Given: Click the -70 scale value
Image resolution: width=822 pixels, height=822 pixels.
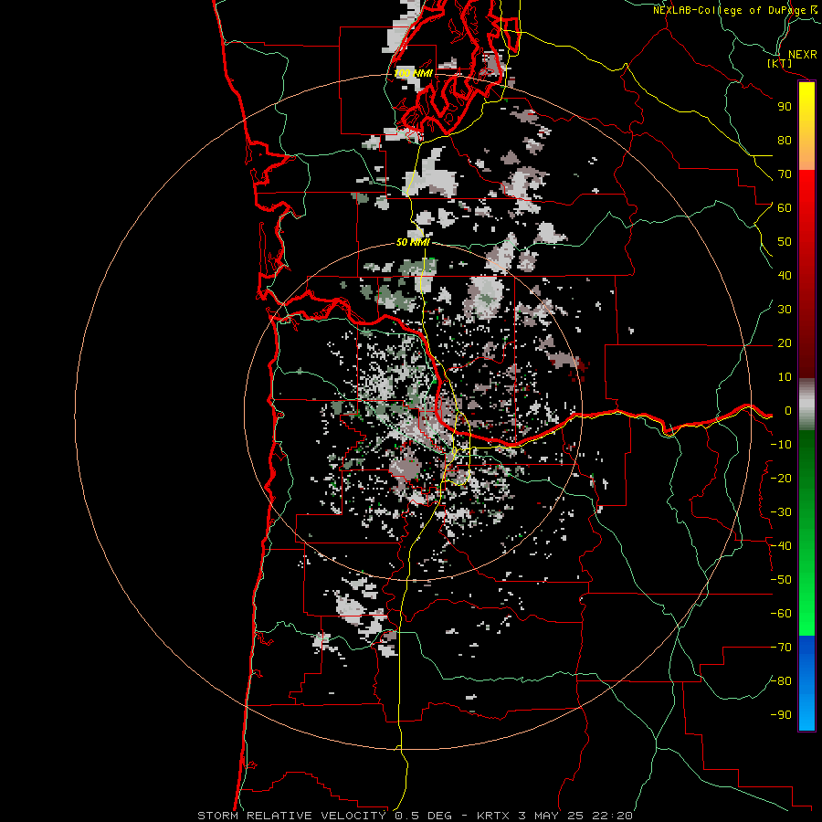Looking at the screenshot, I should coord(781,648).
